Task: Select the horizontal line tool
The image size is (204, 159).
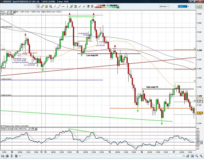Action: (x=63, y=7)
